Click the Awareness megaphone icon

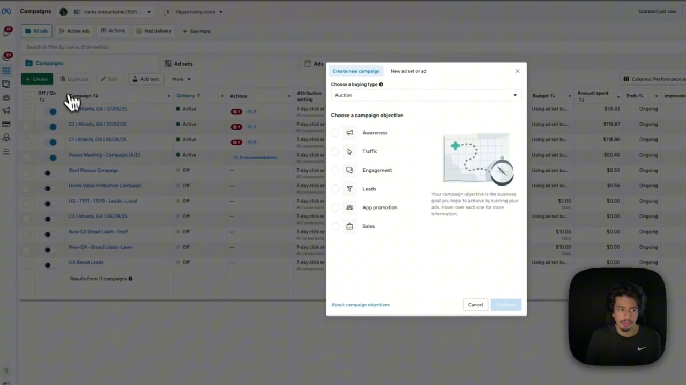[x=349, y=133]
